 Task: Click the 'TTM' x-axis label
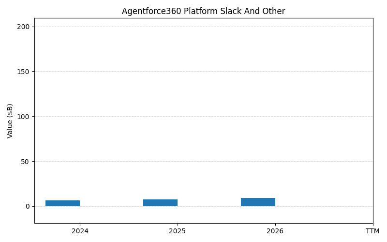tap(372, 231)
